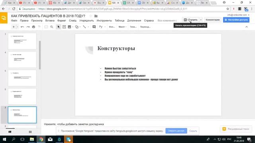Select the line tool icon
Image resolution: width=255 pixels, height=143 pixels.
[x=84, y=27]
